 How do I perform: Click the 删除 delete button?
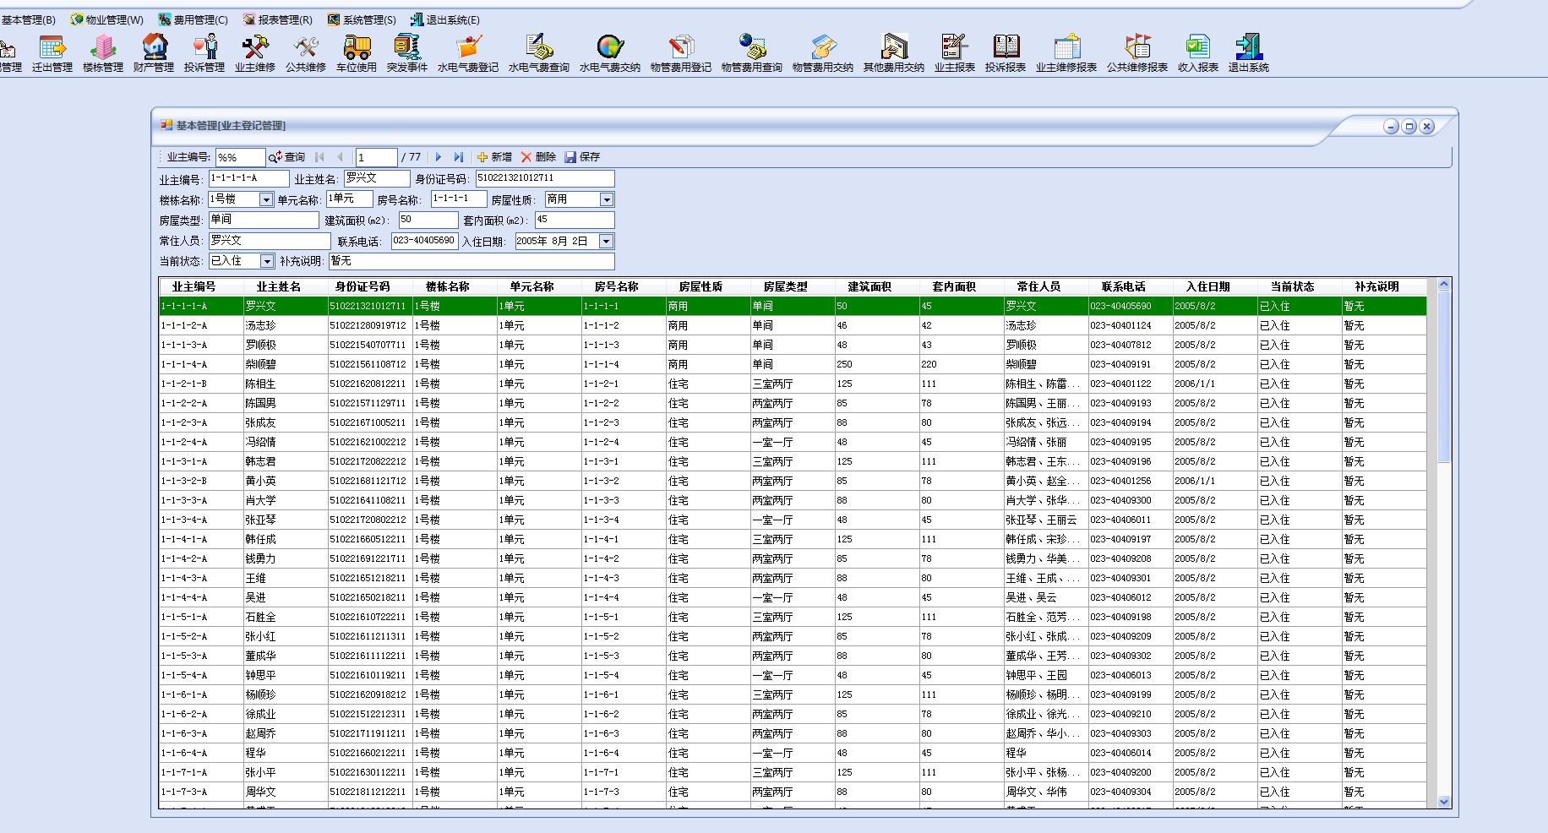tap(539, 157)
